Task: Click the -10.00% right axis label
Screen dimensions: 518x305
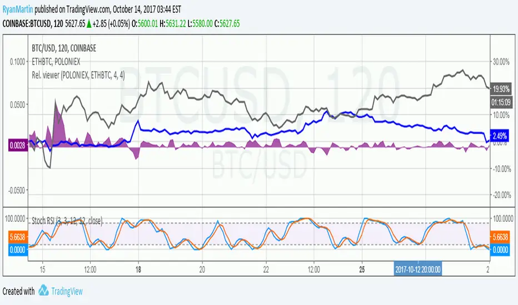Action: point(502,169)
